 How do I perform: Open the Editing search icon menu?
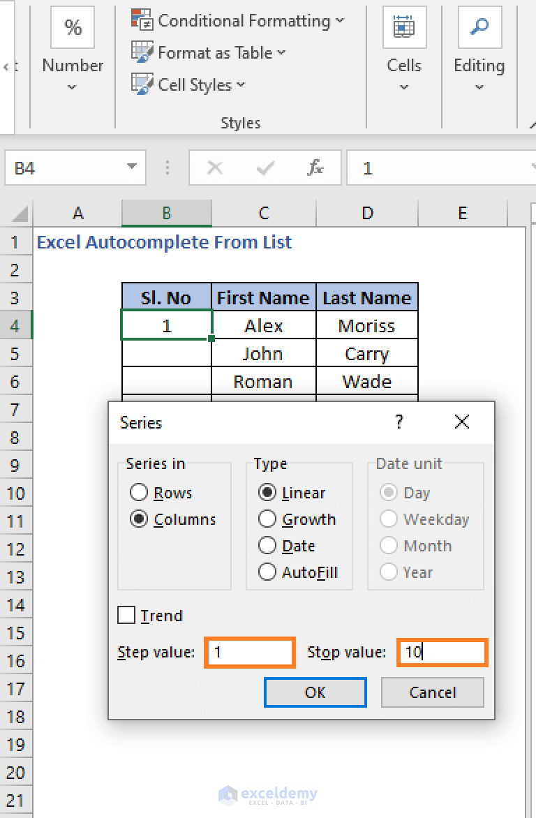tap(479, 28)
